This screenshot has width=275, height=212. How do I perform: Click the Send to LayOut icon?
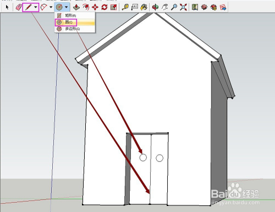tap(223, 7)
